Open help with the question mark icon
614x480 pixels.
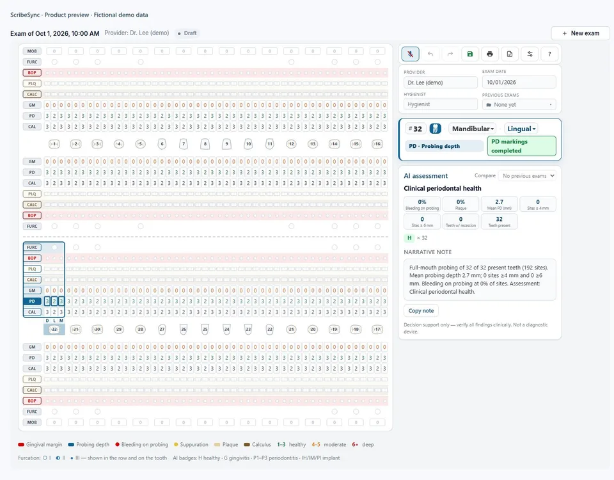(x=549, y=54)
